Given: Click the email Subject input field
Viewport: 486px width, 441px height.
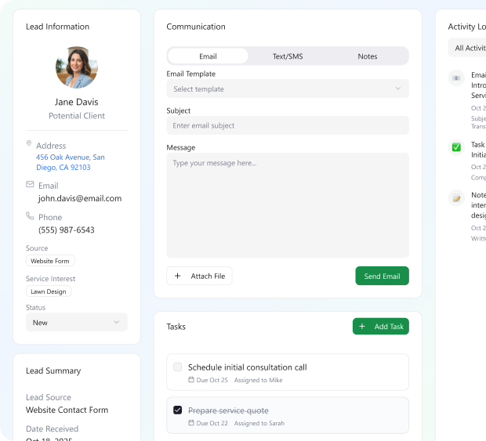Looking at the screenshot, I should tap(288, 125).
